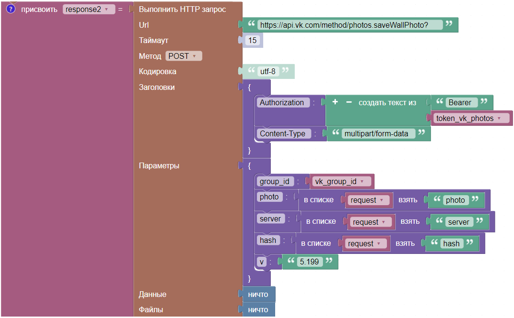Open the blue question mark help icon
Image resolution: width=514 pixels, height=318 pixels.
(11, 9)
